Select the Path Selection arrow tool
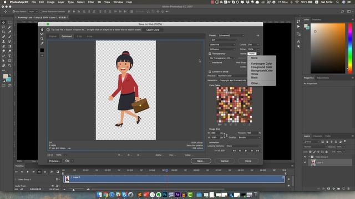355x199 pixels. click(x=3, y=60)
